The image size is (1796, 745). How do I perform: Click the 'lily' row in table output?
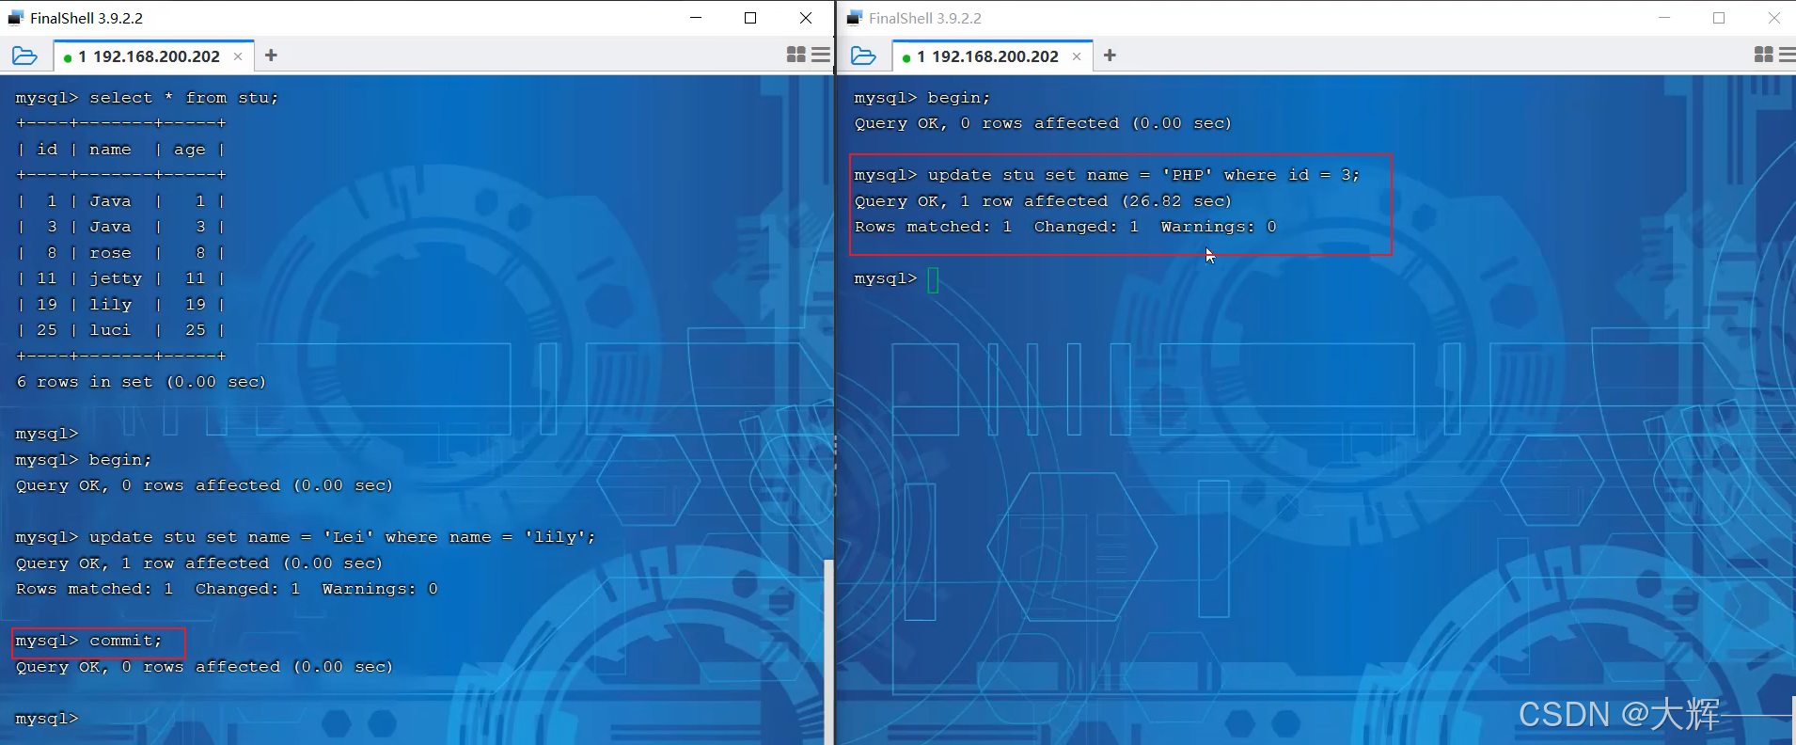(x=120, y=305)
